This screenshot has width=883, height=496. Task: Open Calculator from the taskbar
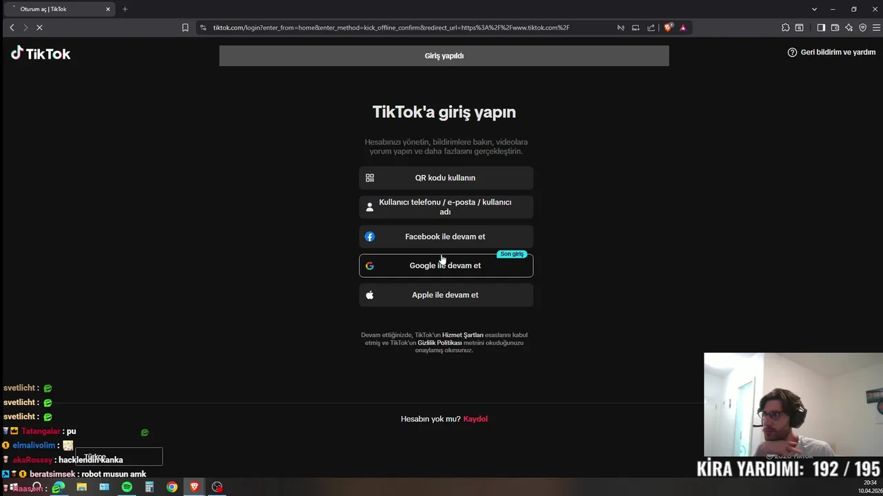tap(149, 487)
